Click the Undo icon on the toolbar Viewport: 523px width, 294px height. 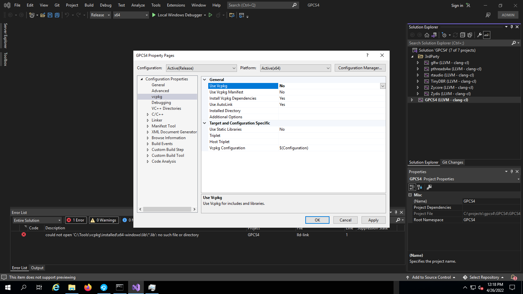pyautogui.click(x=67, y=15)
